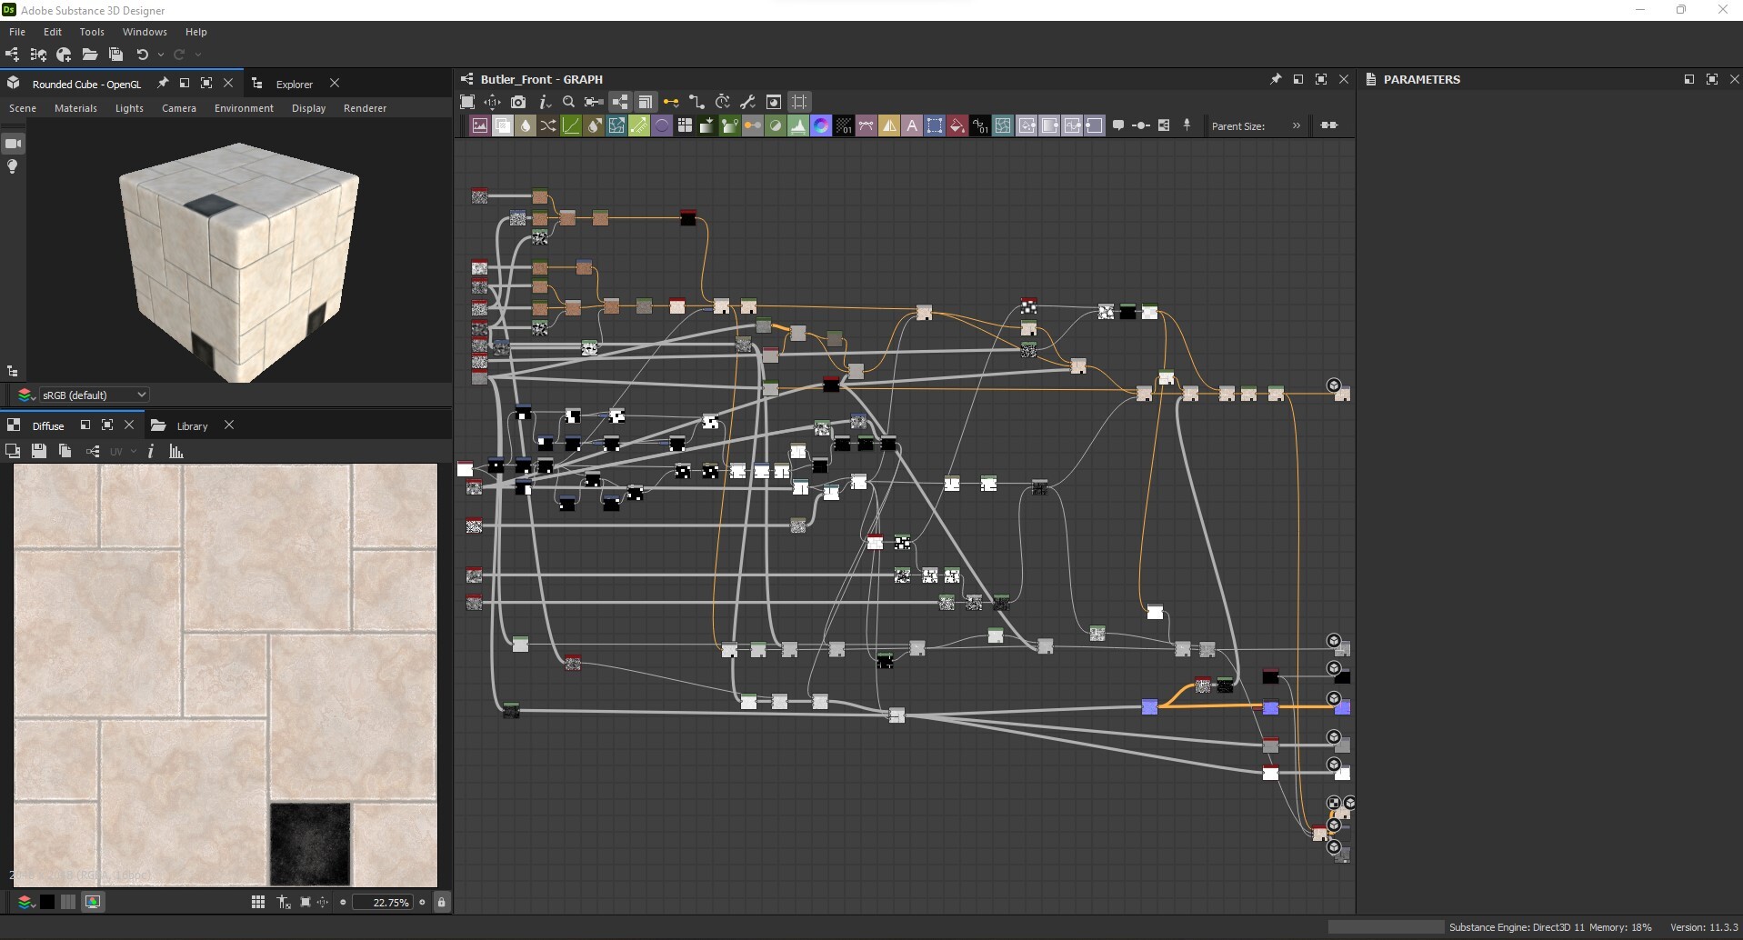Click the Environment menu in 3D view
Viewport: 1743px width, 940px height.
coord(244,108)
